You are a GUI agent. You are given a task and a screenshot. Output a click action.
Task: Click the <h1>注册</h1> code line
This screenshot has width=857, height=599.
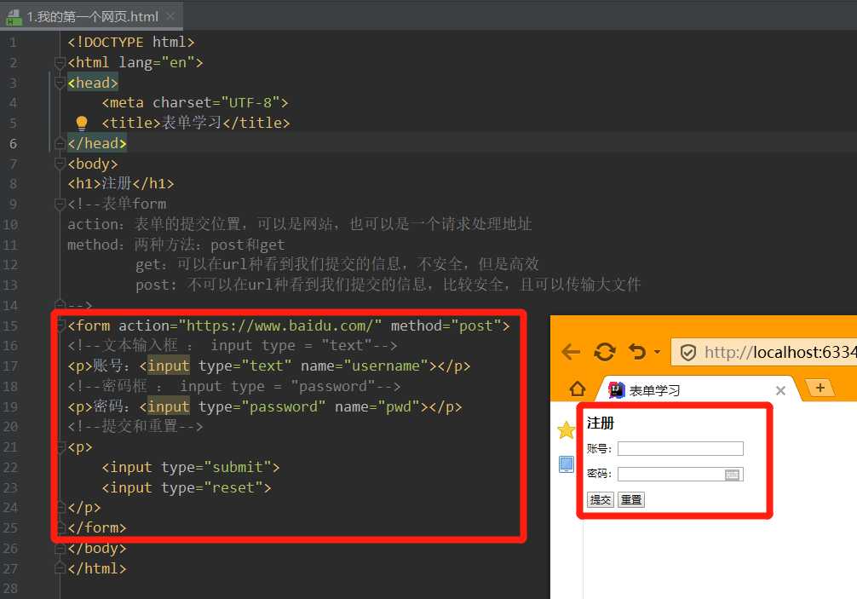click(x=121, y=184)
